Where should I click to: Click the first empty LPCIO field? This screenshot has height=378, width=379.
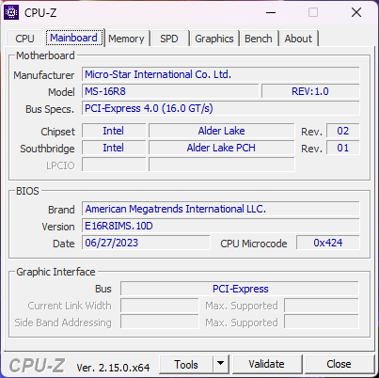coord(114,165)
